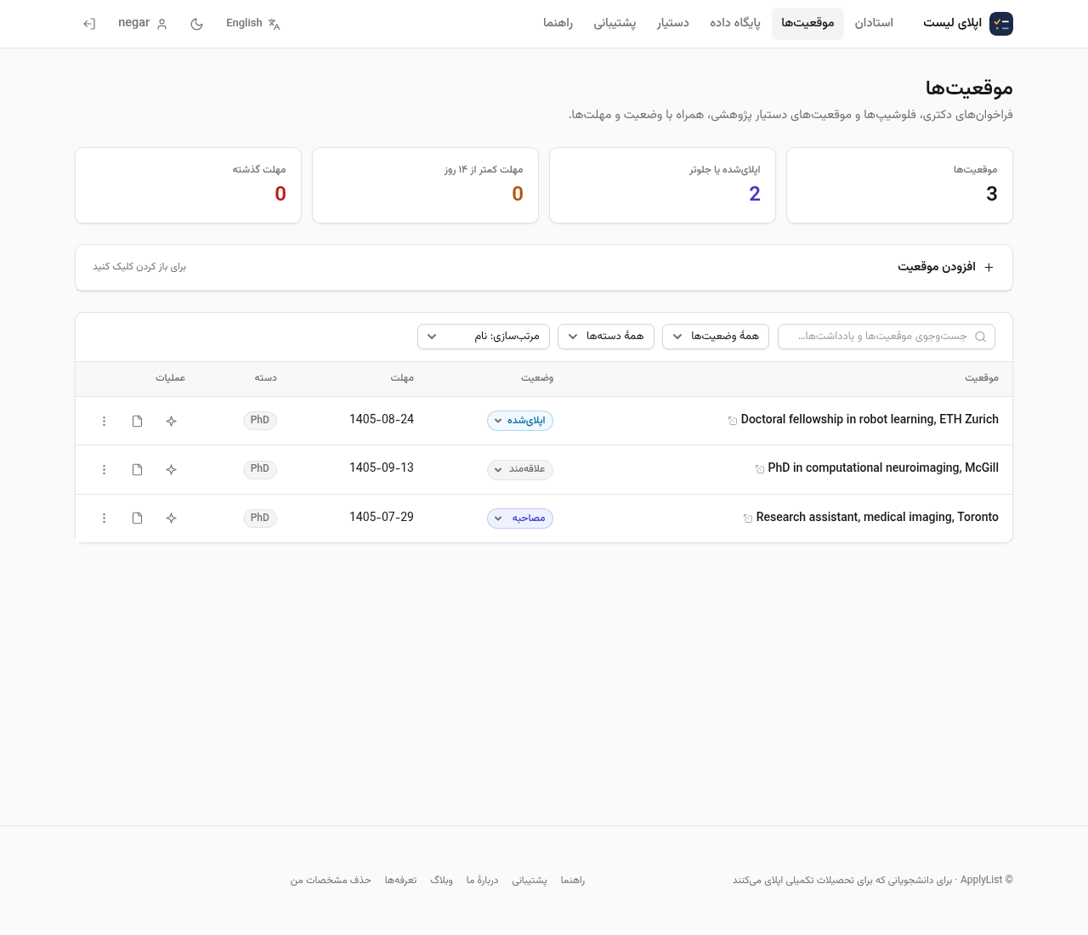Open the three-dot menu for ETH Zurich row
The height and width of the screenshot is (935, 1088).
tap(105, 422)
